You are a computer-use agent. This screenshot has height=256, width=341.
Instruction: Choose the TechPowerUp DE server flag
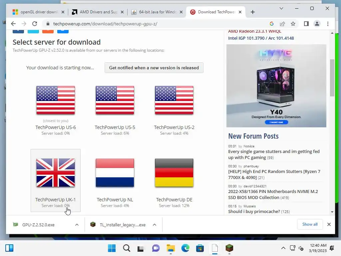click(174, 173)
